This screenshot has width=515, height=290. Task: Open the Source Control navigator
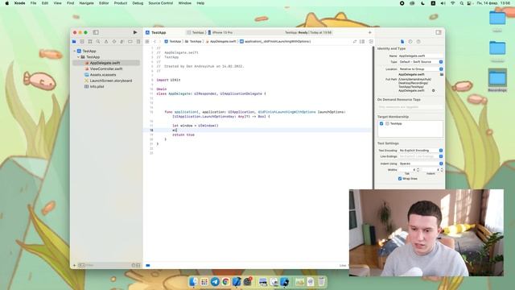click(82, 41)
